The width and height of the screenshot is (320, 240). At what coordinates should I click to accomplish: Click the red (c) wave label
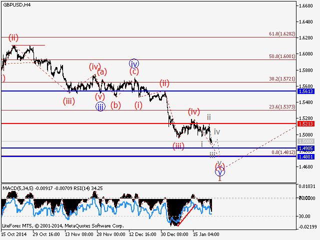(x=134, y=71)
